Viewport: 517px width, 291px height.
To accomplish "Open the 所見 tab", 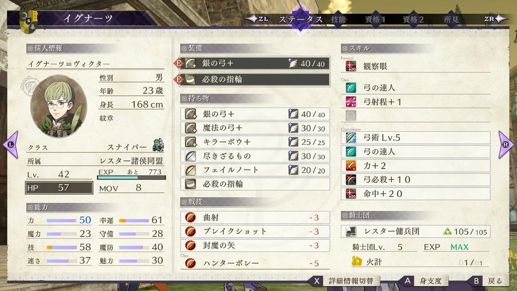I will 451,20.
